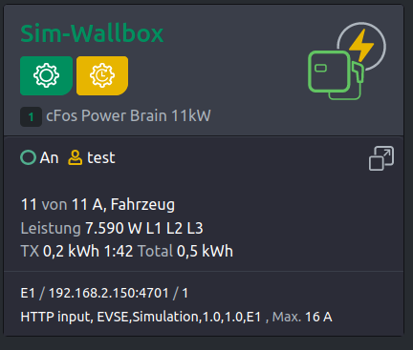Click the 11 von 11 A, Fahrzeug line

pyautogui.click(x=98, y=205)
